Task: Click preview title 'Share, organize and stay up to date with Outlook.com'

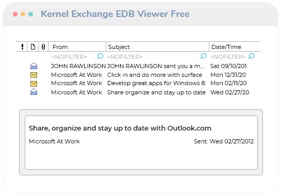Action: click(x=120, y=128)
